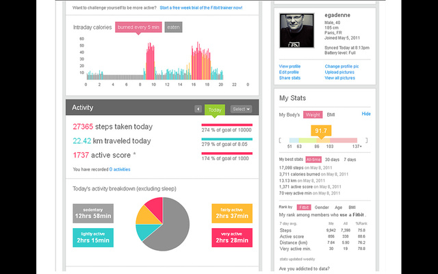Image resolution: width=438 pixels, height=274 pixels.
Task: Open the Select dropdown in Activity header
Action: coord(241,109)
